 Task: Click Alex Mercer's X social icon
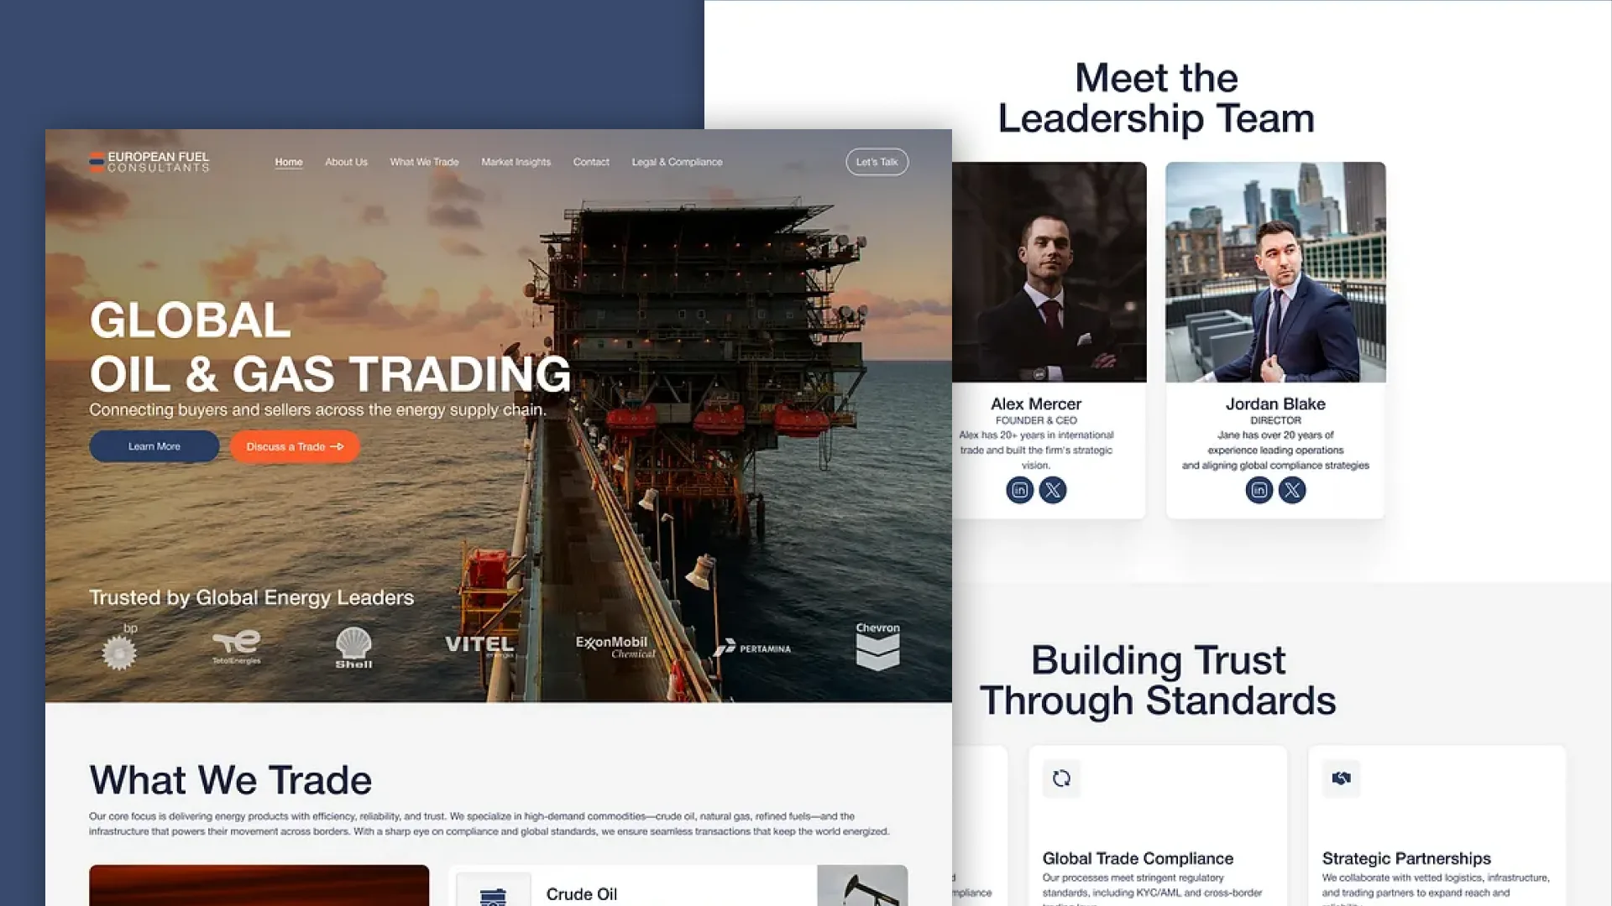tap(1052, 490)
